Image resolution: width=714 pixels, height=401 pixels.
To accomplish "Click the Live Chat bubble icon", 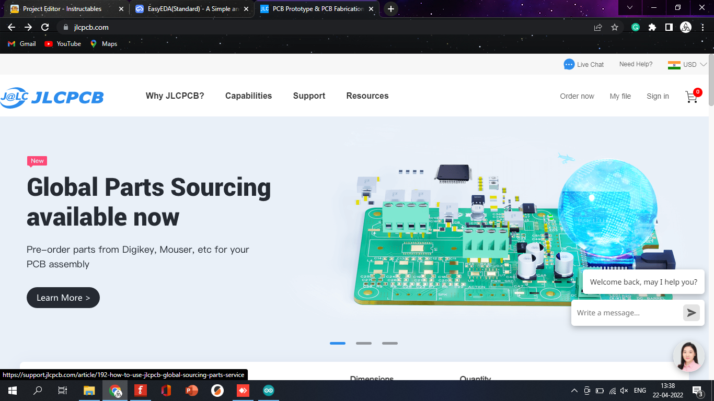I will pos(569,64).
